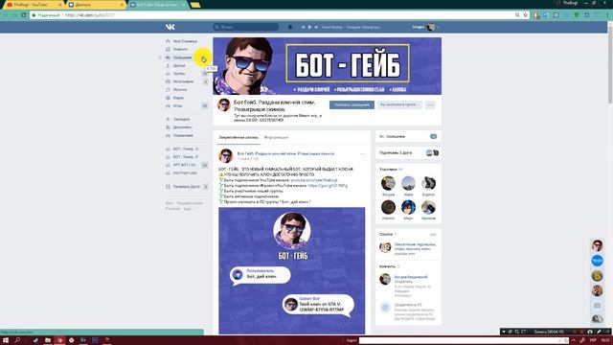Play music in the header player

[x=309, y=27]
